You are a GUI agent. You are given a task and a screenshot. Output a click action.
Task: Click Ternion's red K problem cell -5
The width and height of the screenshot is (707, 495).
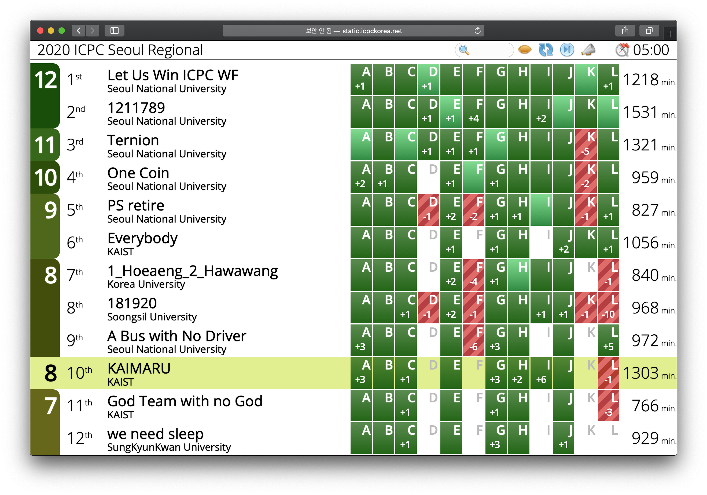click(x=586, y=145)
